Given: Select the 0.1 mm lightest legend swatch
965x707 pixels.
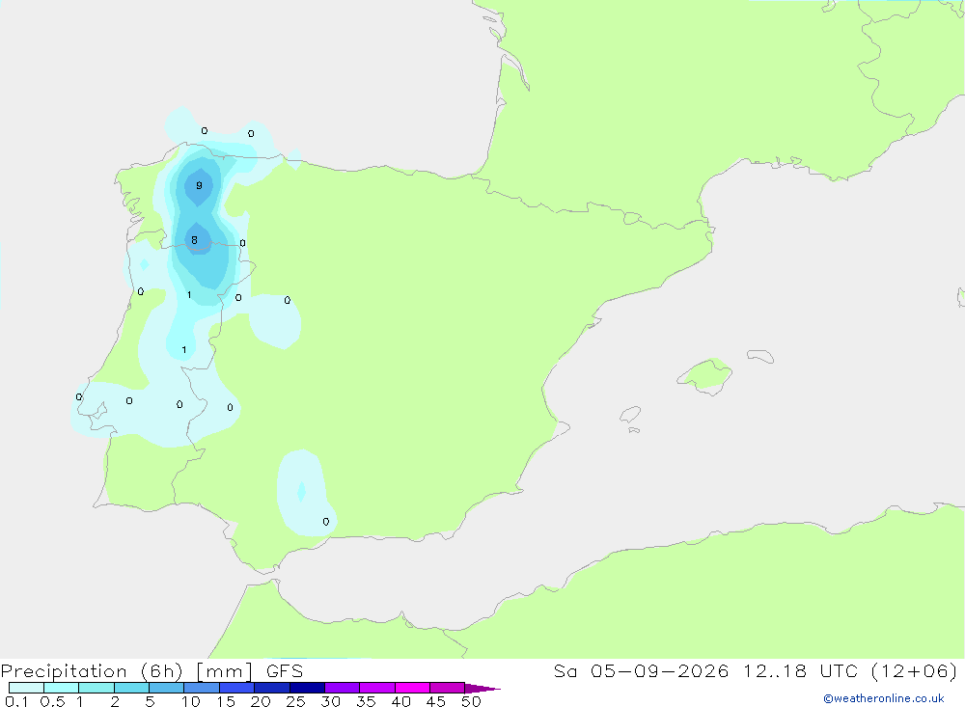Looking at the screenshot, I should click(x=26, y=688).
